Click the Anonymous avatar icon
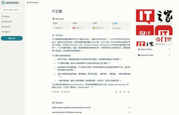 pos(27,2)
